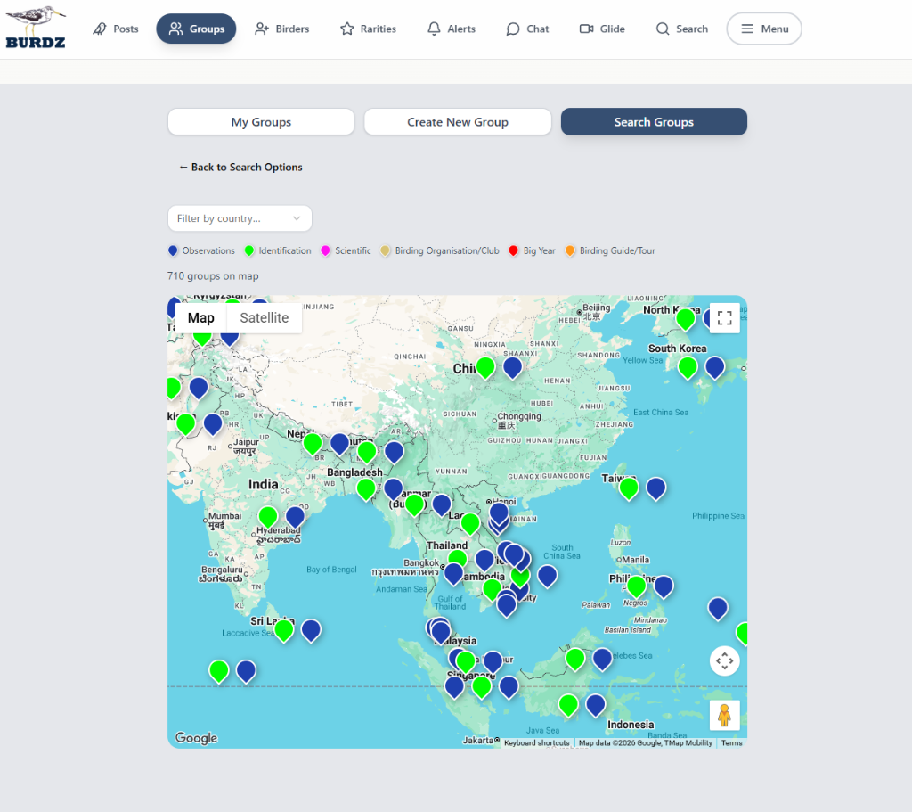The height and width of the screenshot is (812, 912).
Task: Switch to the My Groups tab
Action: (261, 121)
